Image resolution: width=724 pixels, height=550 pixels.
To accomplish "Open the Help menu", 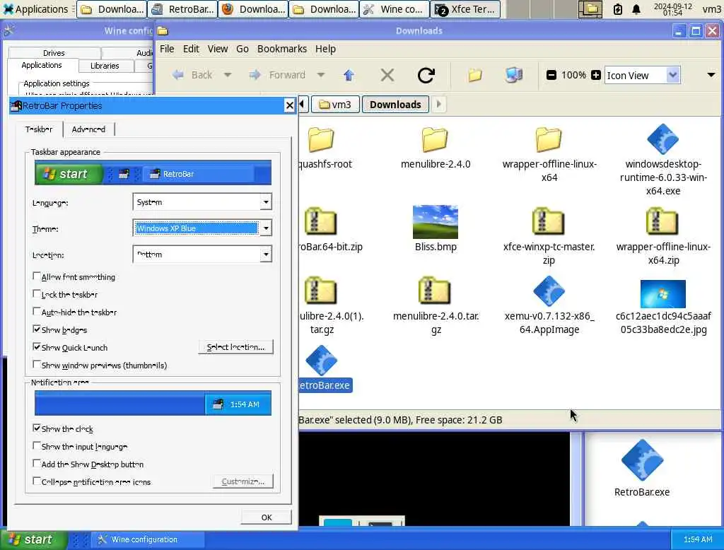I will [325, 49].
